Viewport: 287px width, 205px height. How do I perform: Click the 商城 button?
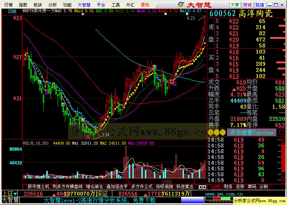[x=248, y=5]
